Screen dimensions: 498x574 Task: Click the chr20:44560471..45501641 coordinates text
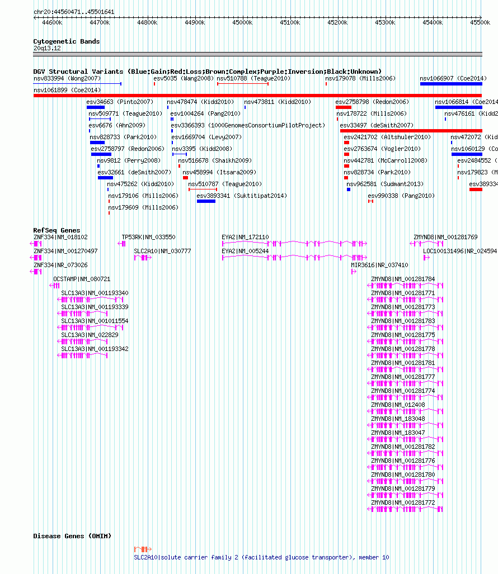tap(74, 12)
